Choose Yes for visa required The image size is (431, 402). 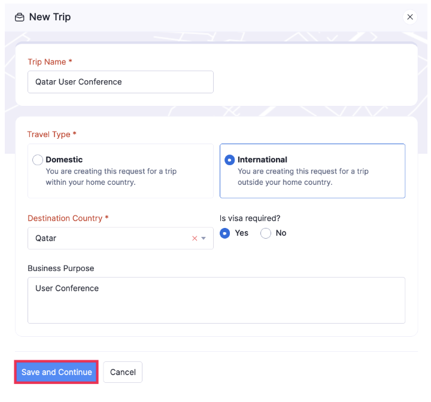coord(225,233)
